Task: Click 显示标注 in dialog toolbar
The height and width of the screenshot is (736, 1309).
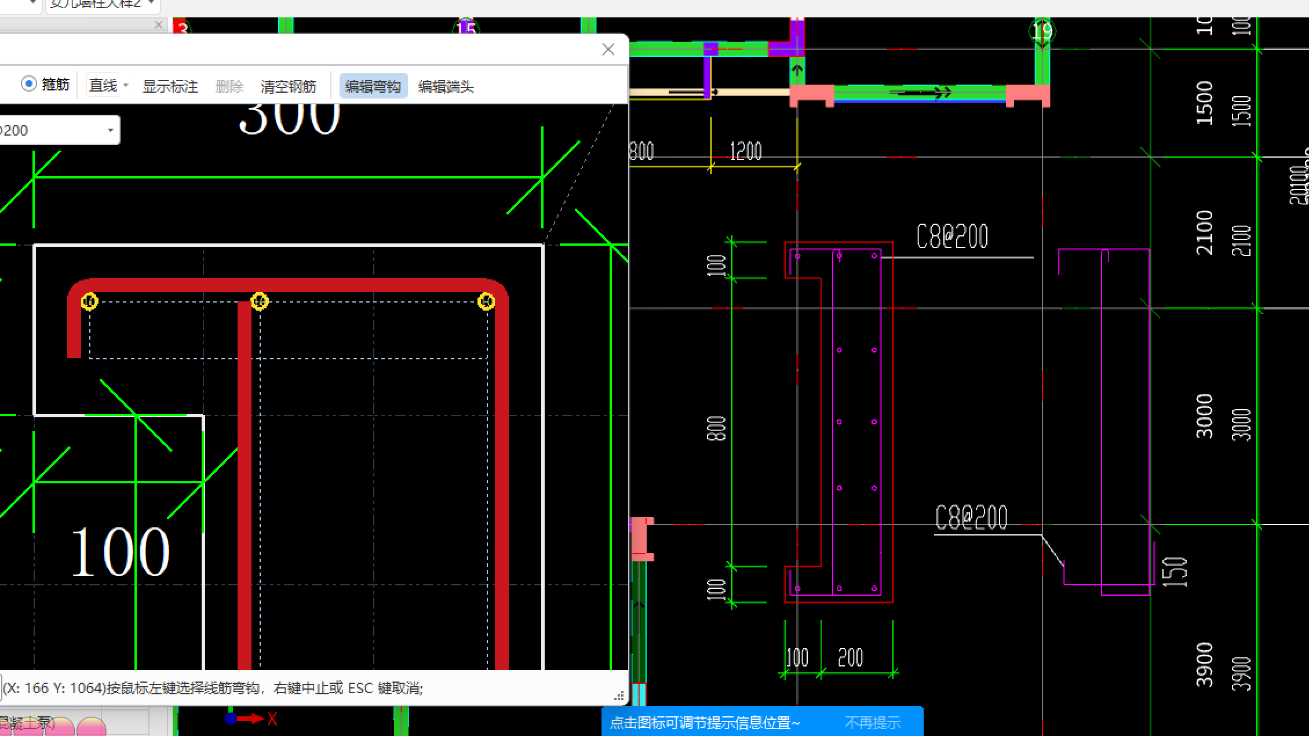Action: (170, 86)
